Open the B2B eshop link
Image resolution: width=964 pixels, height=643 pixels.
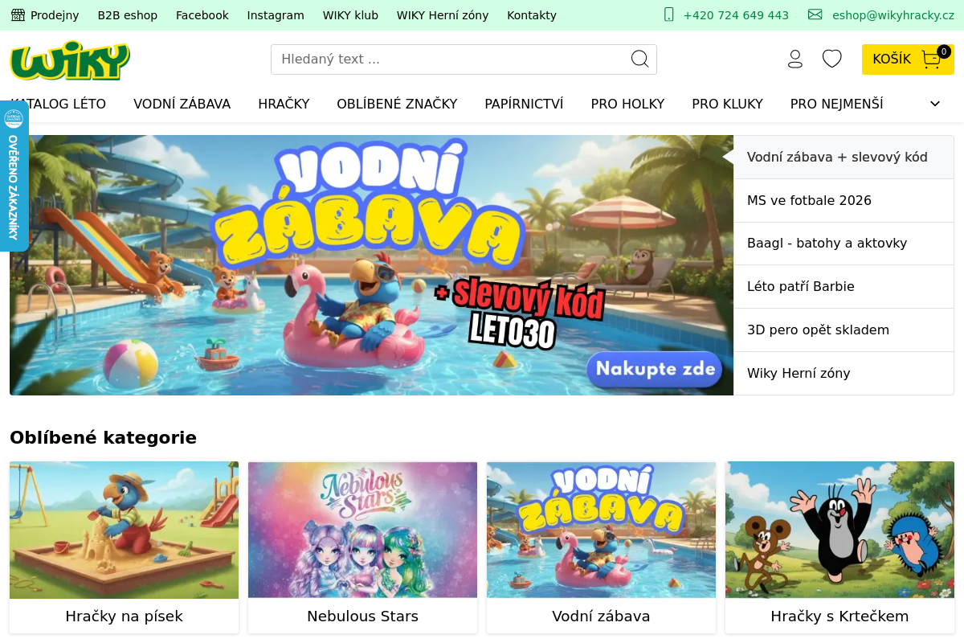128,15
